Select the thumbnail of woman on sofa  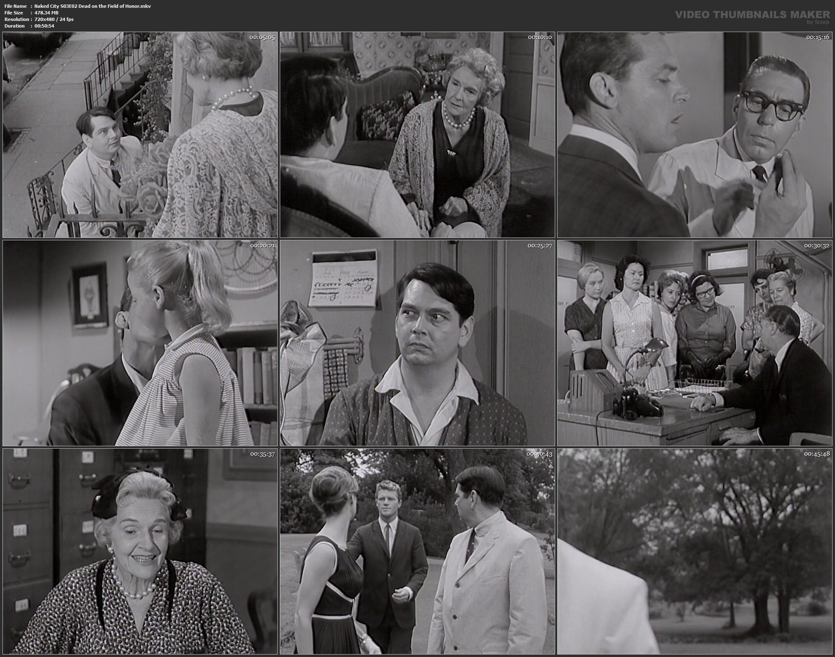click(417, 135)
